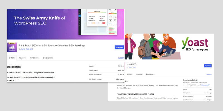Screen dimensions: 223x111
Task: Click the Commercial plugin heading on Yoast page
Action: click(190, 80)
